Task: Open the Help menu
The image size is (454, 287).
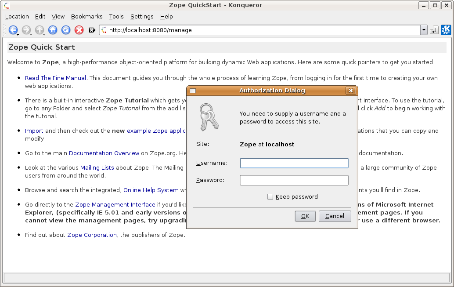Action: click(166, 17)
